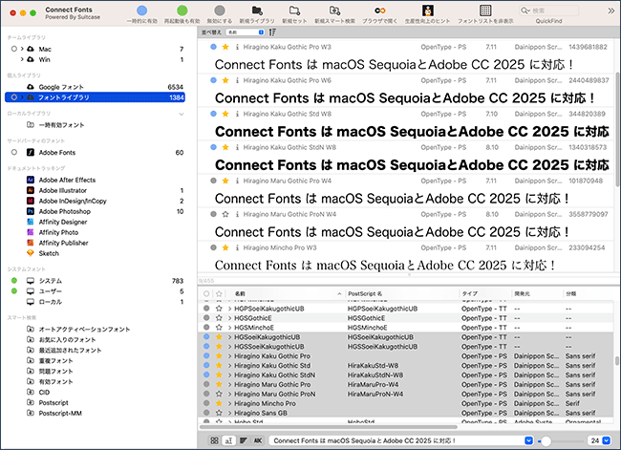Toggle activation dot in HGSGothicE table row
Screen dimensions: 621x450
206,318
